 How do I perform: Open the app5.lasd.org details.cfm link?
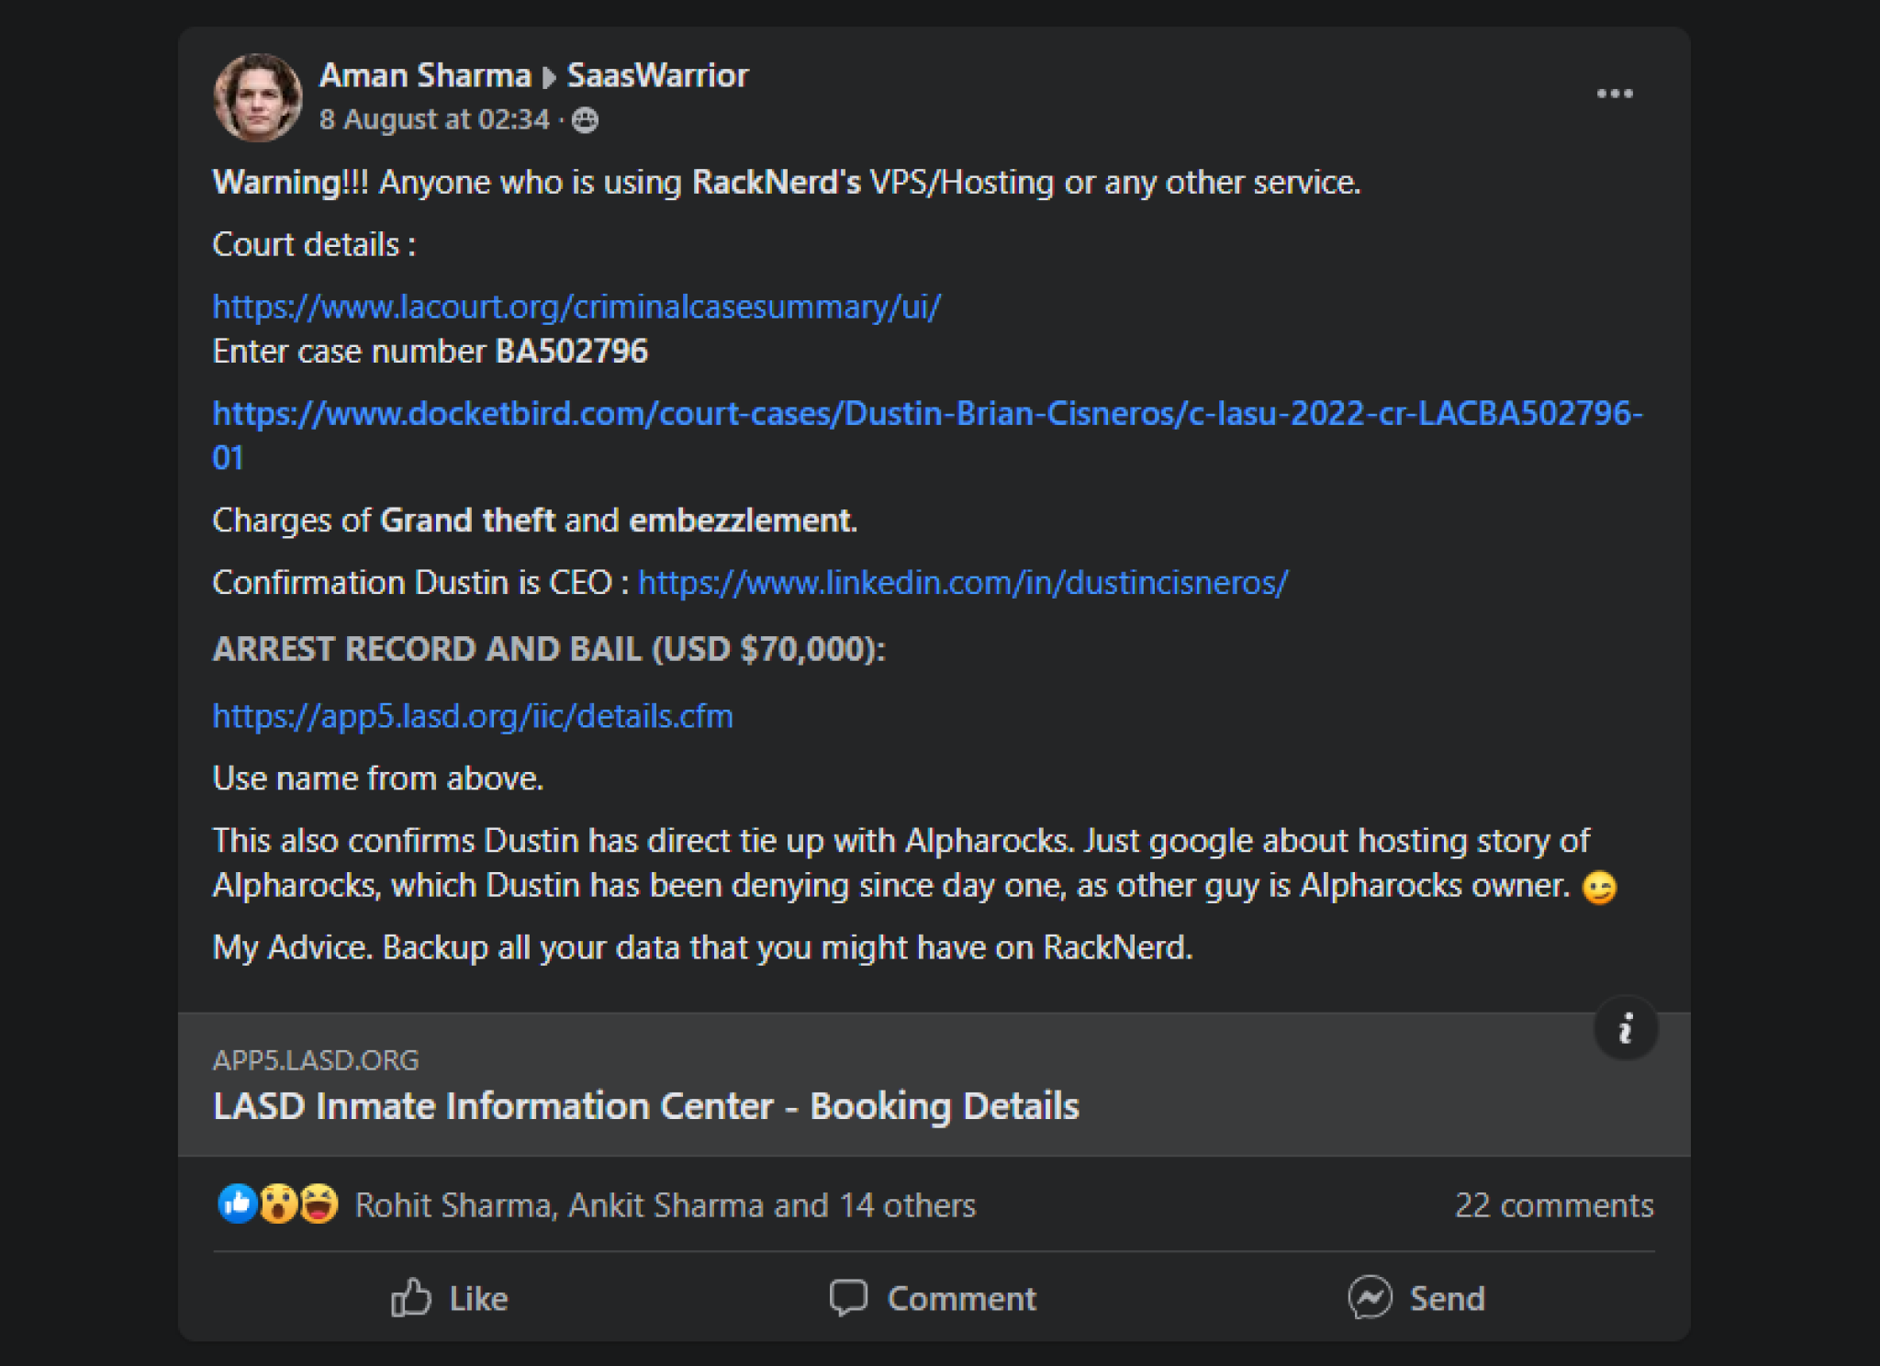click(x=473, y=716)
